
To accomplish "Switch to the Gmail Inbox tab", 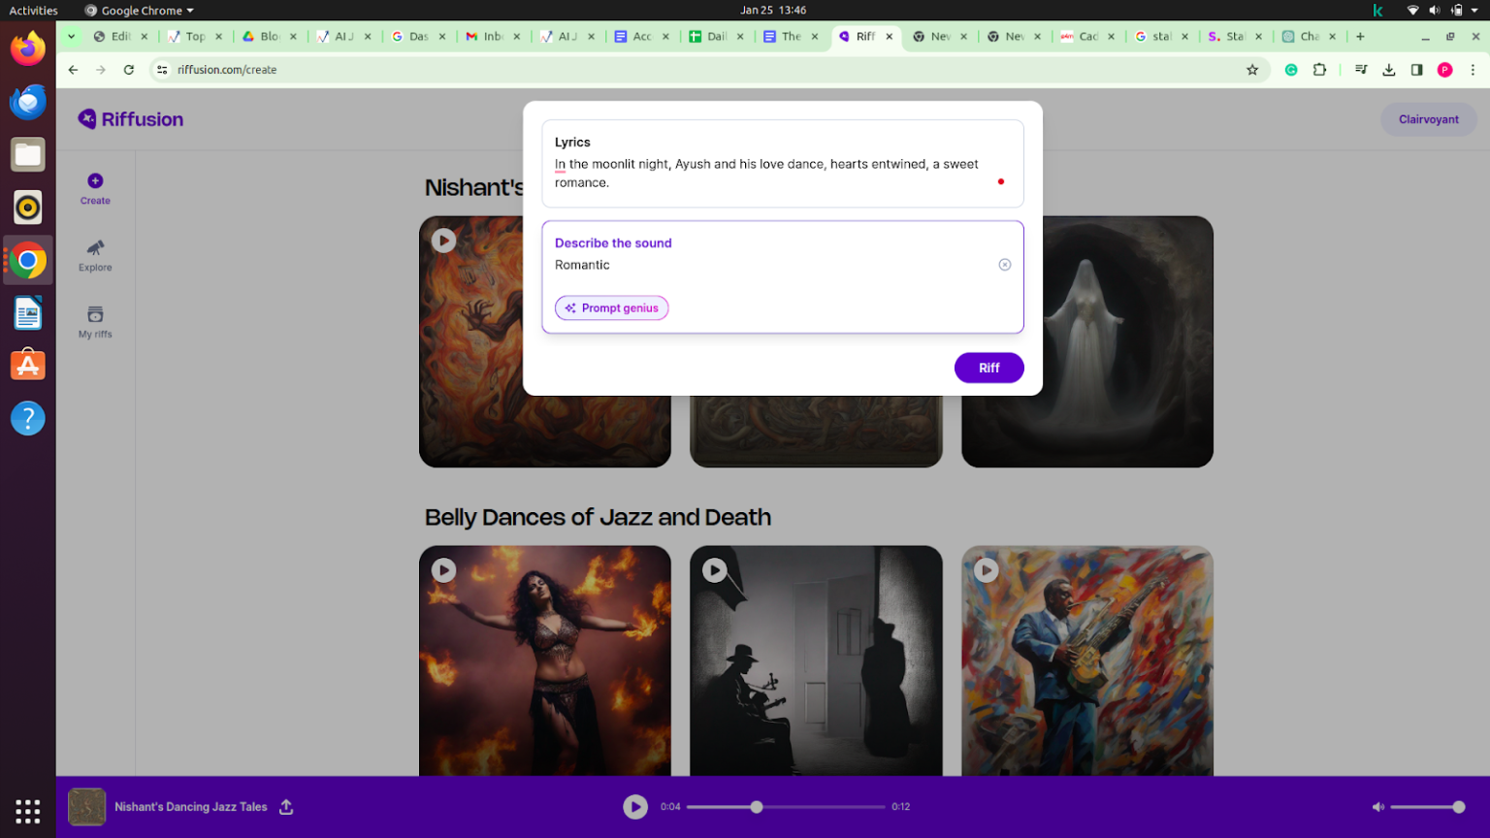I will [488, 35].
